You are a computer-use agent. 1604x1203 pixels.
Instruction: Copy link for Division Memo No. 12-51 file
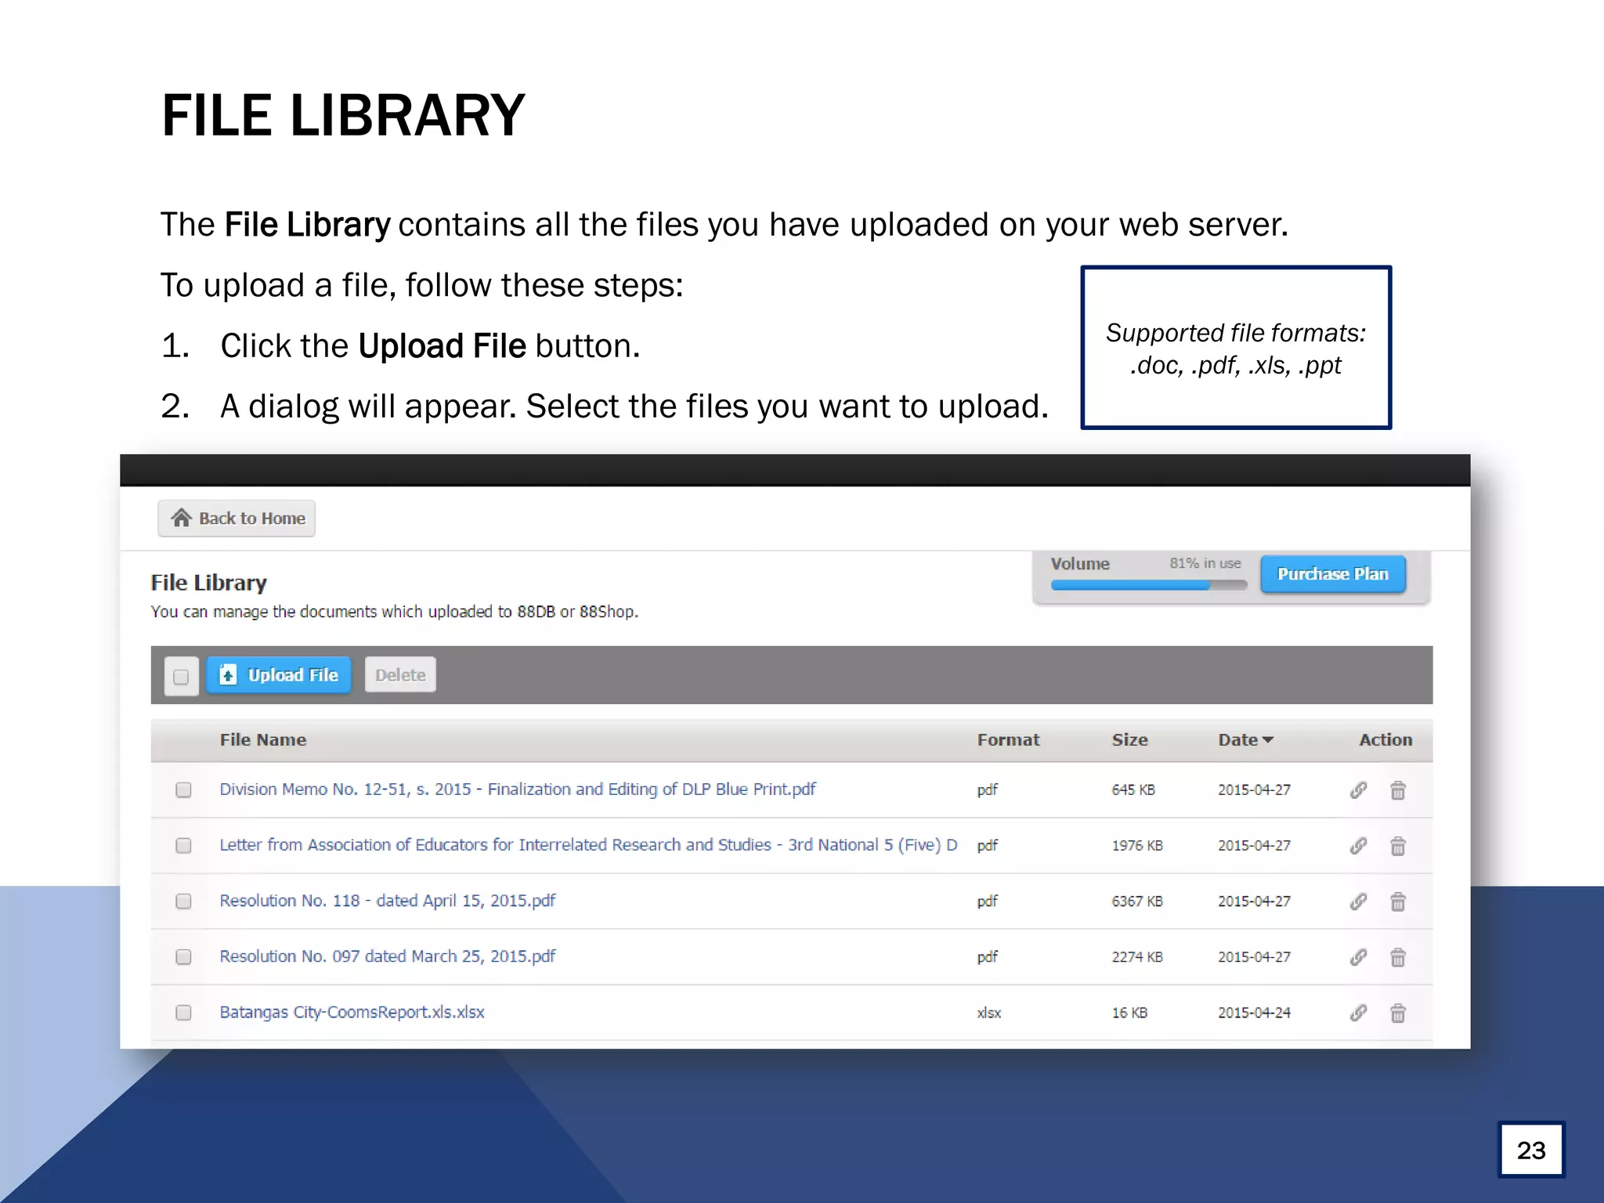pyautogui.click(x=1358, y=790)
